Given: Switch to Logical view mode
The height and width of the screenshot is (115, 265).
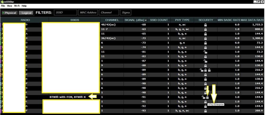Looking at the screenshot, I should pyautogui.click(x=26, y=13).
